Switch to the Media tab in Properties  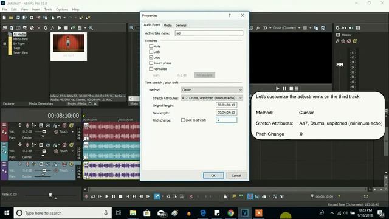[x=168, y=26]
